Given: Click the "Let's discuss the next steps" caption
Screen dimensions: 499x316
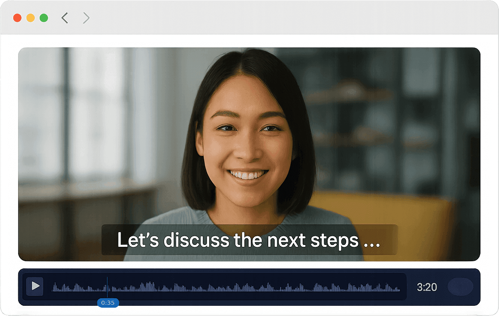Looking at the screenshot, I should click(249, 240).
